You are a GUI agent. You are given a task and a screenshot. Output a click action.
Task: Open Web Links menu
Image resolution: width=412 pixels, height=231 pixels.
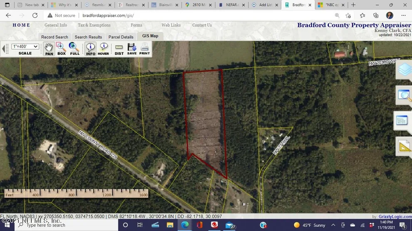pos(171,25)
